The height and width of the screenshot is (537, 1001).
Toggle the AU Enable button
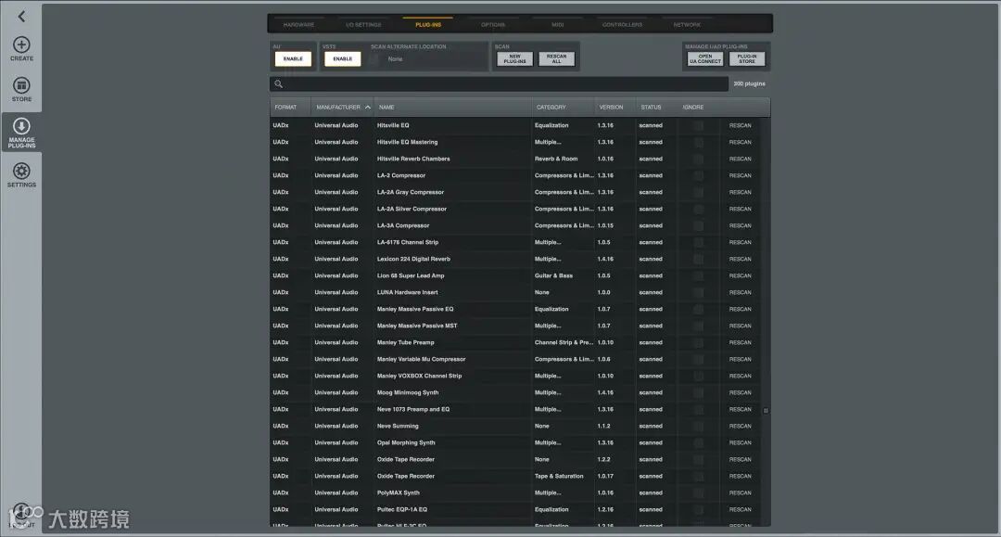[x=293, y=58]
